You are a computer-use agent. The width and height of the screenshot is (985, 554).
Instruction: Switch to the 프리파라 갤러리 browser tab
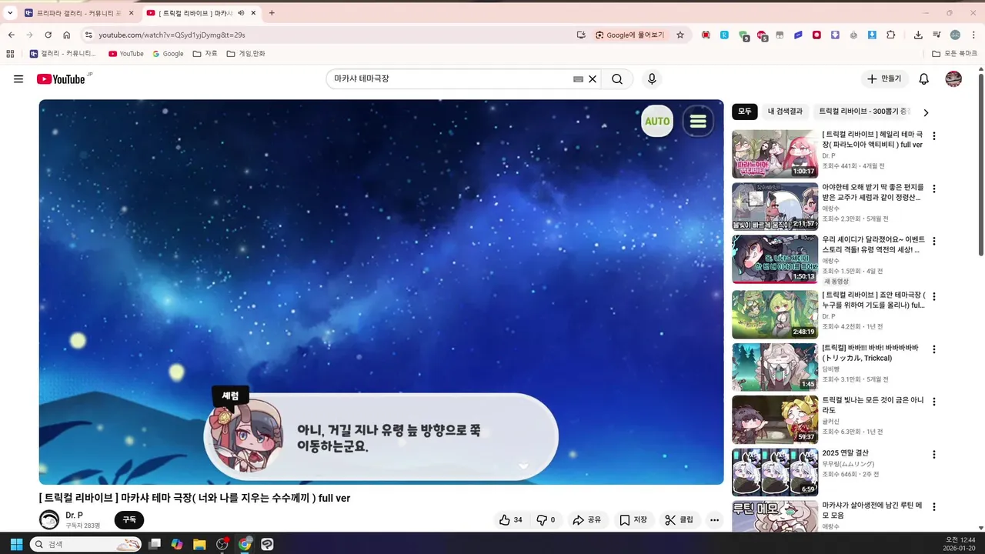77,13
